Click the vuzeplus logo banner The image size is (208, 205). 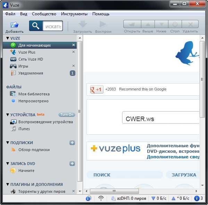[116, 148]
